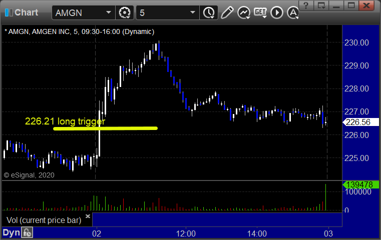Click the Chart window icon
The image size is (381, 240).
pyautogui.click(x=9, y=12)
